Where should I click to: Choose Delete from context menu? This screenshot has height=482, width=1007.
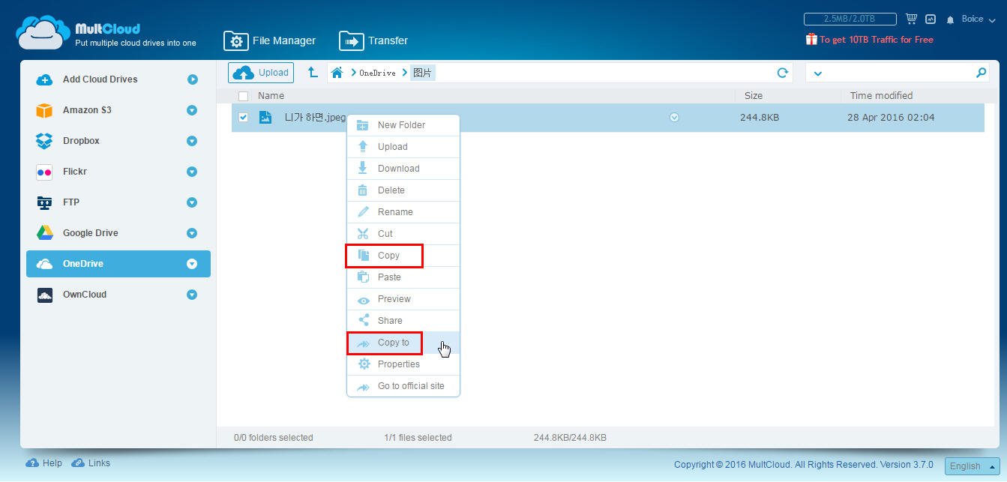coord(403,190)
